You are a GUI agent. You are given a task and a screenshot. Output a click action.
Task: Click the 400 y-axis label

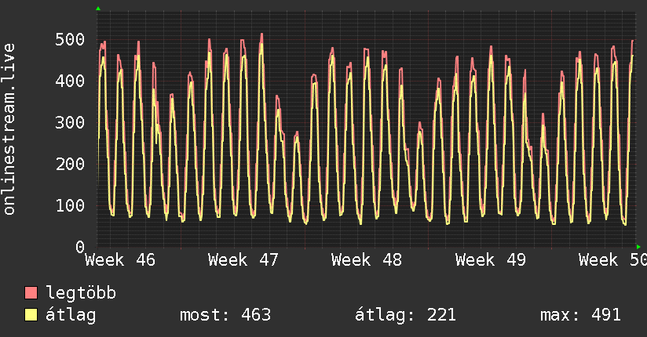[70, 82]
